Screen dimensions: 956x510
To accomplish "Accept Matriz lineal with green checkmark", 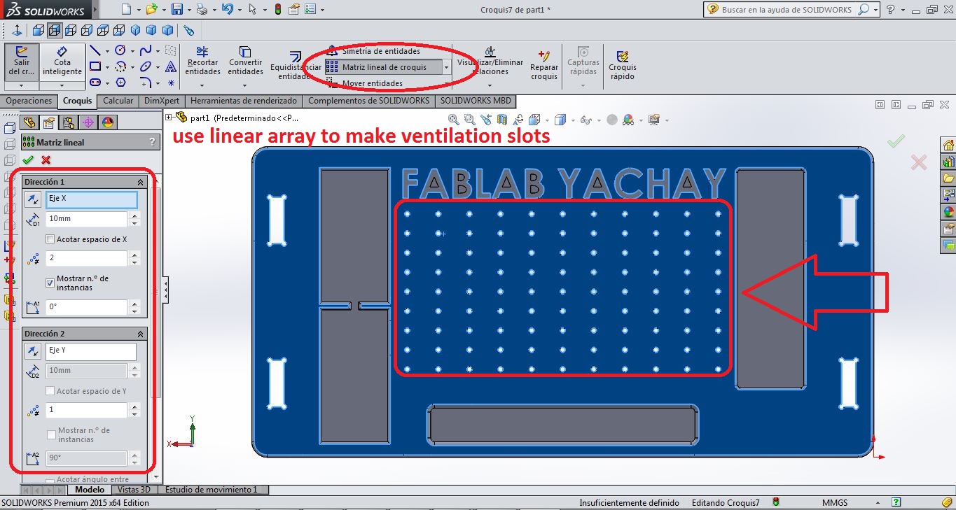I will pos(28,160).
